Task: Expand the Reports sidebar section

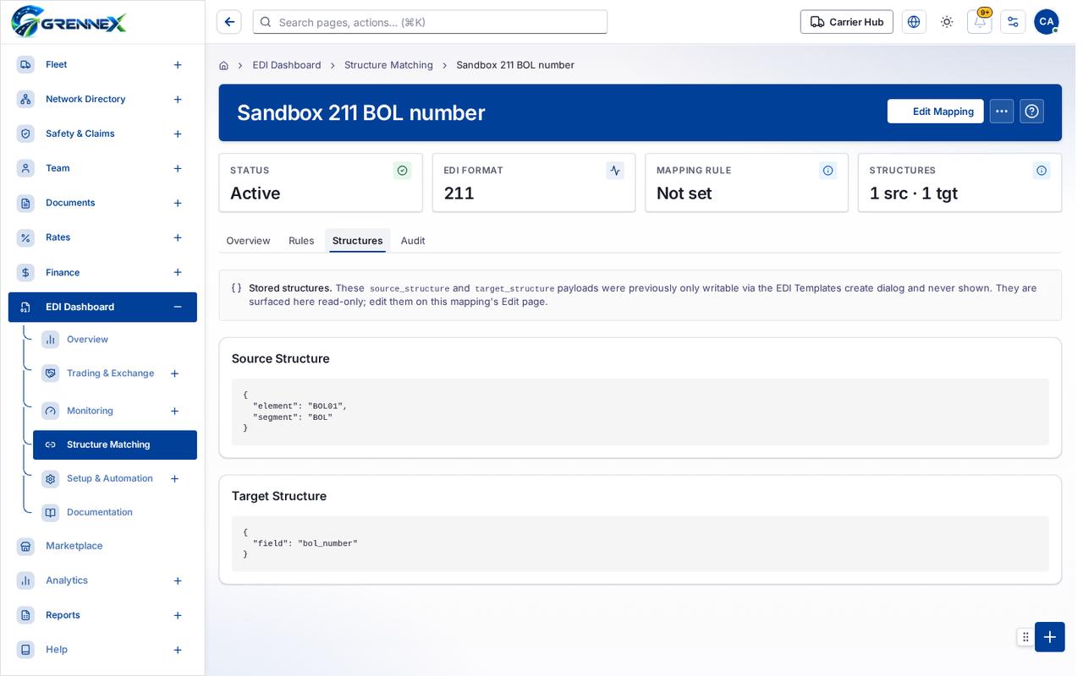Action: 178,616
